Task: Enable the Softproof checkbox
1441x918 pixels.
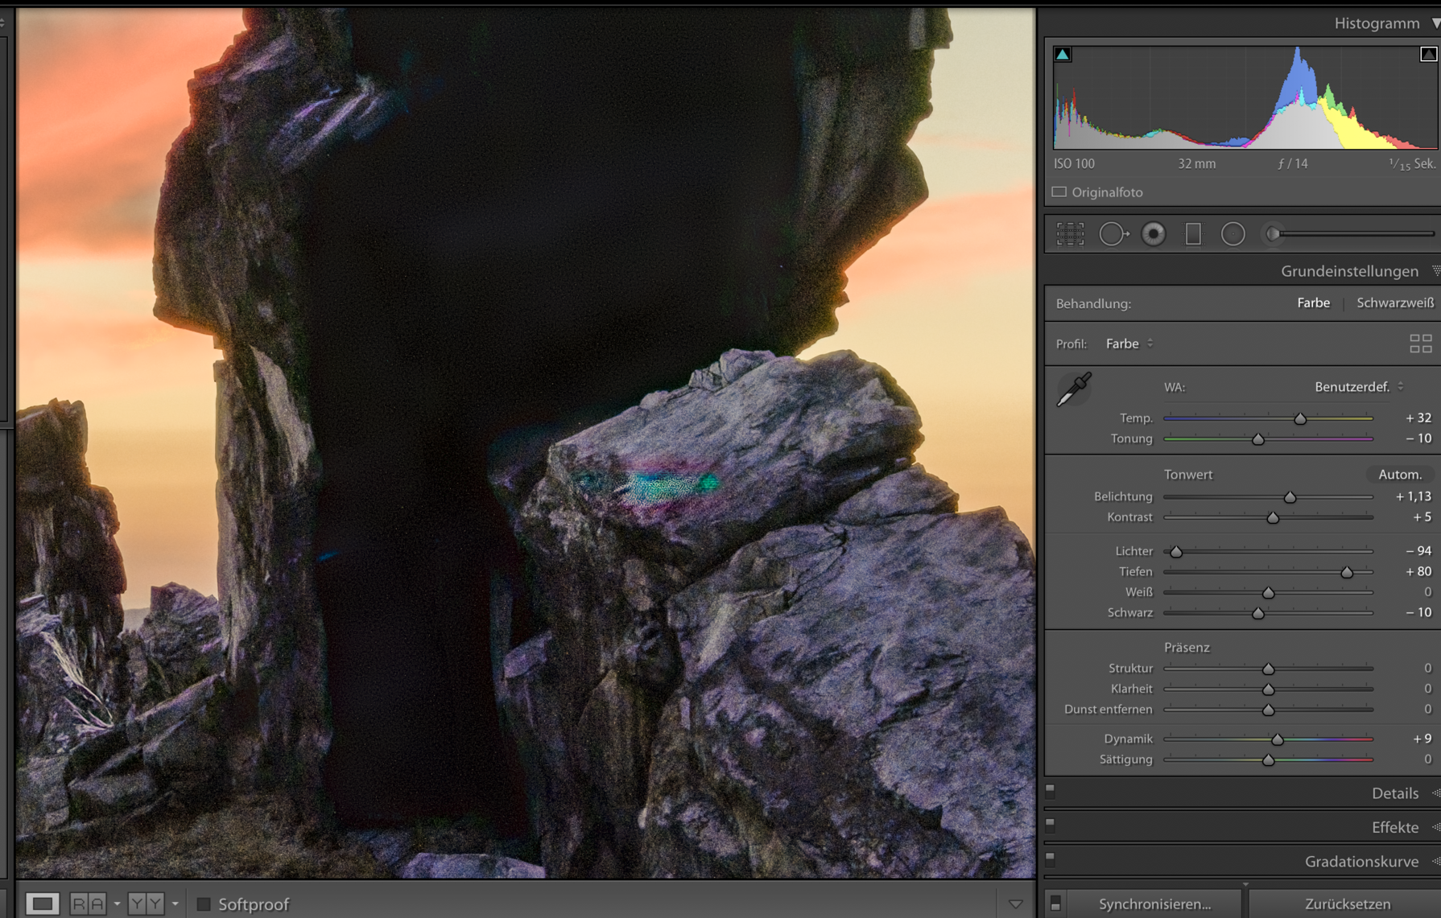Action: (204, 904)
